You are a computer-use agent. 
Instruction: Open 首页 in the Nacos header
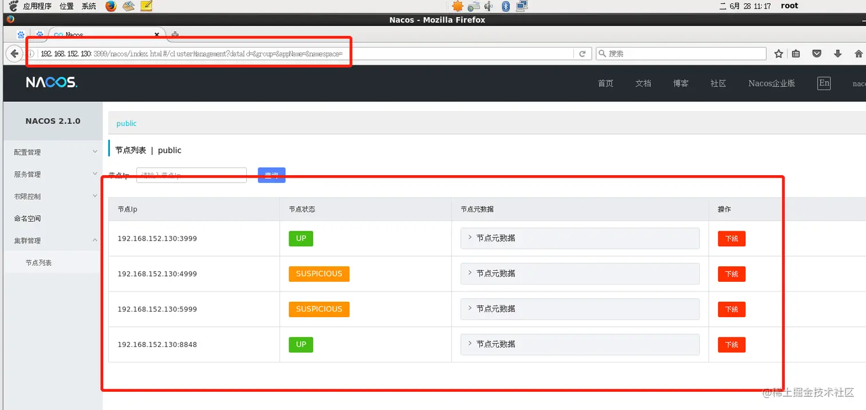coord(605,84)
